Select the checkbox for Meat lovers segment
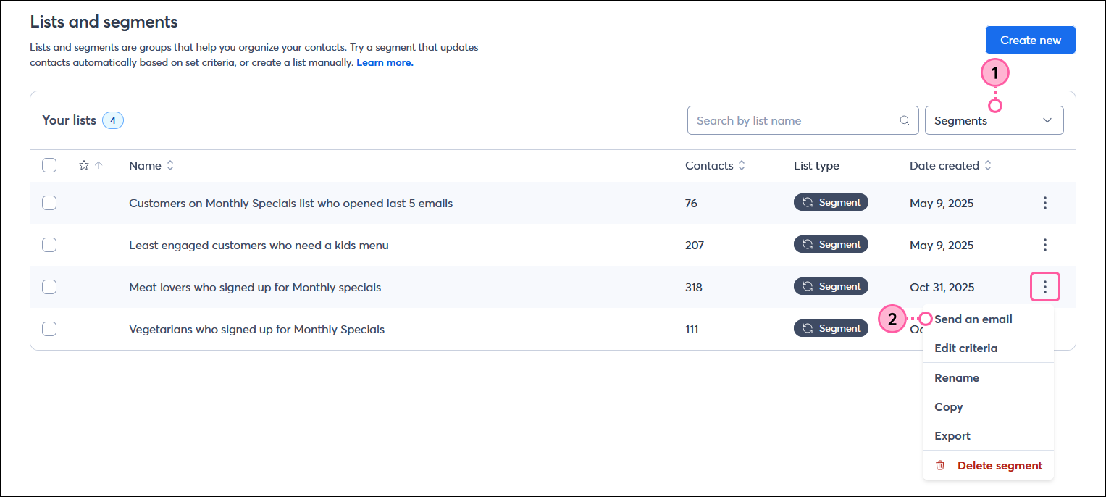The image size is (1106, 497). click(x=49, y=286)
